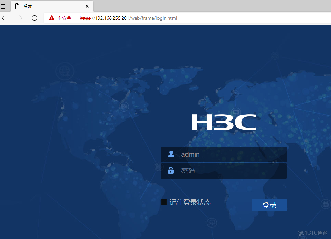
Task: Click the 登录 button to sign in
Action: pyautogui.click(x=269, y=205)
